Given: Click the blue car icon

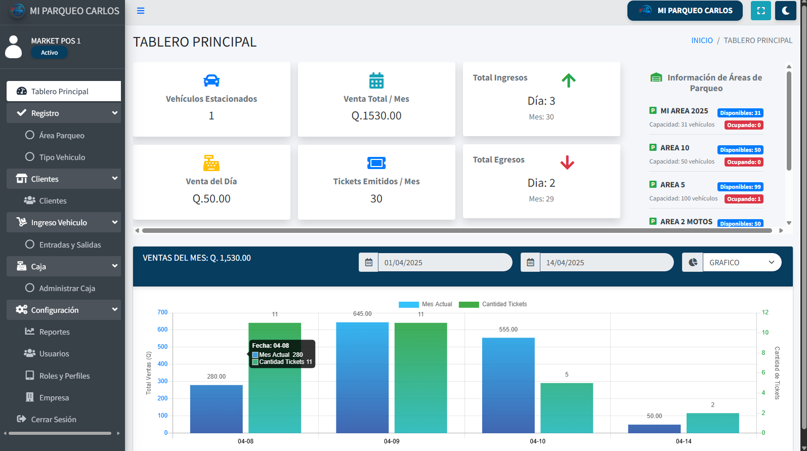Looking at the screenshot, I should tap(211, 80).
